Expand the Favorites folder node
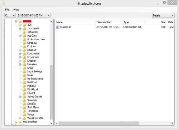This screenshot has height=130, width=179. click(x=20, y=64)
